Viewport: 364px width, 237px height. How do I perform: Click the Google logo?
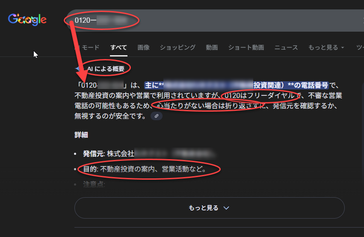click(27, 19)
